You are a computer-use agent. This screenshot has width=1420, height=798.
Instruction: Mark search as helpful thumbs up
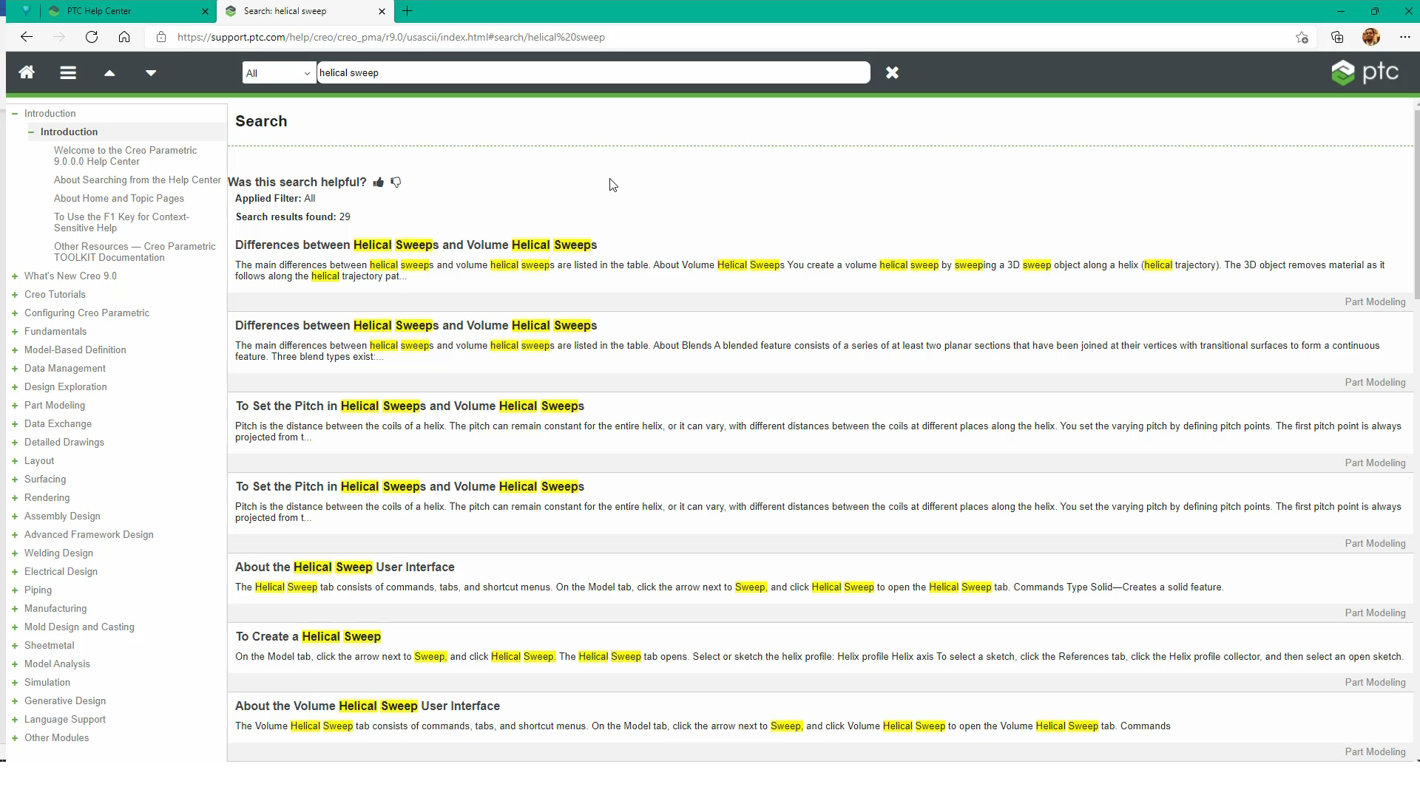(x=379, y=182)
